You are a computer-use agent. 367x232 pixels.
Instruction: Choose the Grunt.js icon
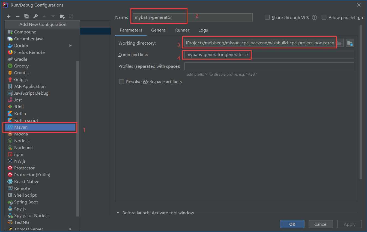coord(10,73)
